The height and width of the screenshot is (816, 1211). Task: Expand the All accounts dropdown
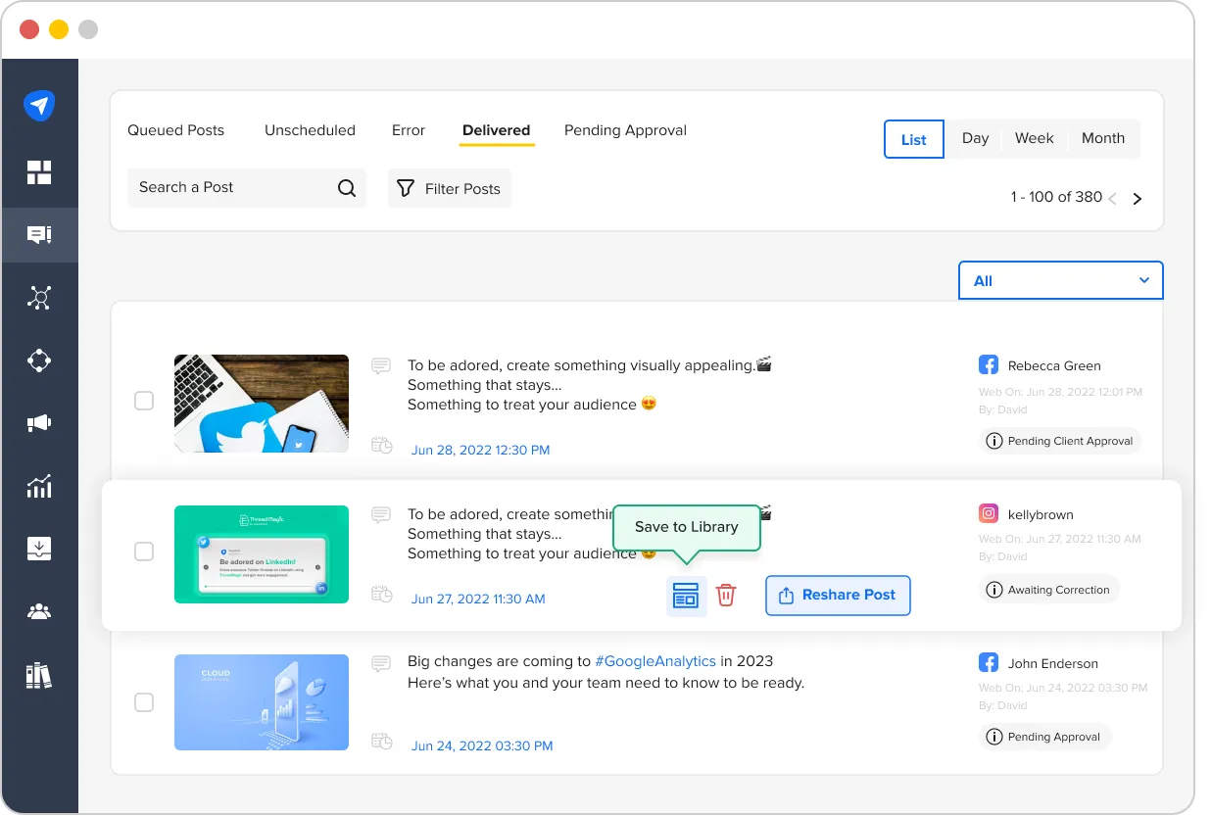(1060, 280)
